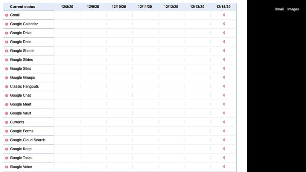Click the 12/8/20 date column header
306x172 pixels.
(x=67, y=7)
